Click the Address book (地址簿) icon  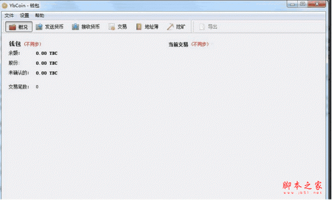[x=139, y=27]
